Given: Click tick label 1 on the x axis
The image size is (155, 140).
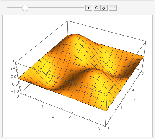Looking at the screenshot, I should (x=43, y=106).
